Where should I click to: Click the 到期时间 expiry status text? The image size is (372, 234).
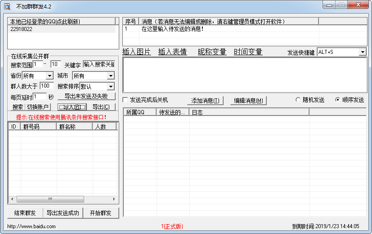[x=326, y=226]
